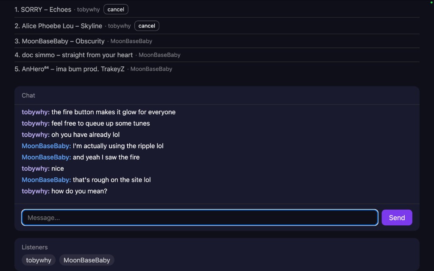This screenshot has width=434, height=271.
Task: Click the green status dot in top-right corner
Action: point(431,3)
